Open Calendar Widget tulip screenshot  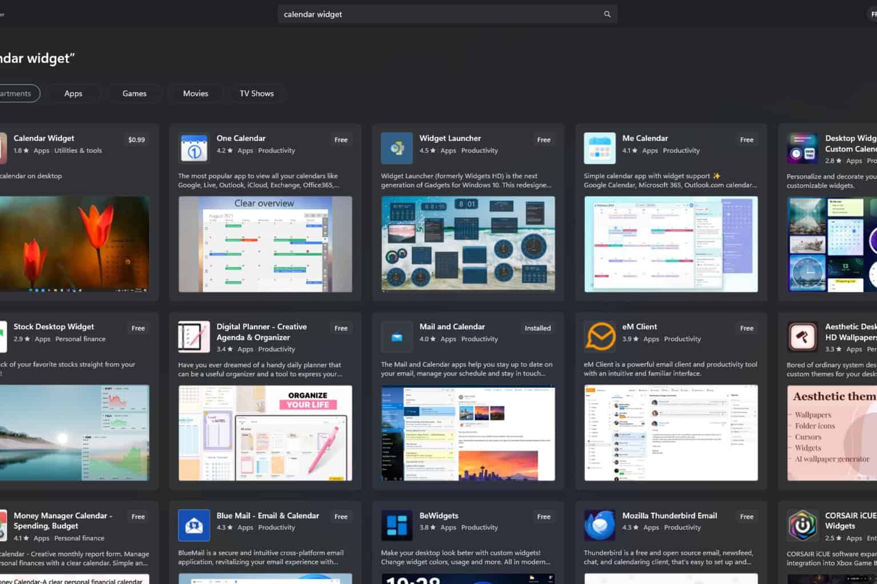(x=74, y=244)
